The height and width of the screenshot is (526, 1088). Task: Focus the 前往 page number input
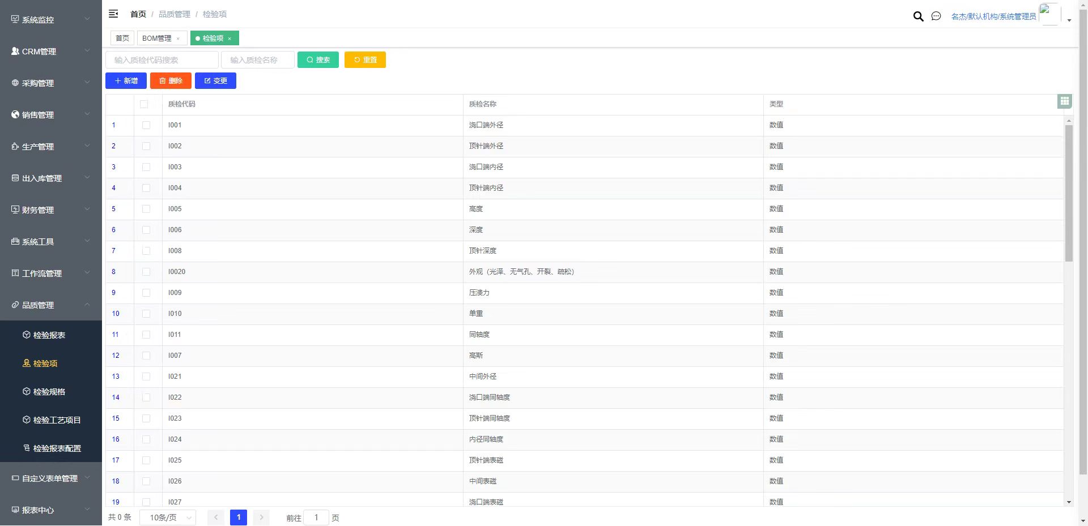pos(316,518)
